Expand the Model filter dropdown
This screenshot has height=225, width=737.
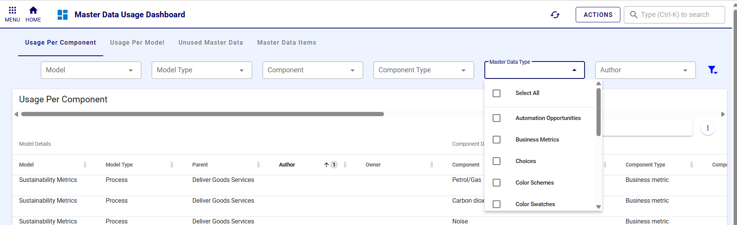click(x=91, y=70)
